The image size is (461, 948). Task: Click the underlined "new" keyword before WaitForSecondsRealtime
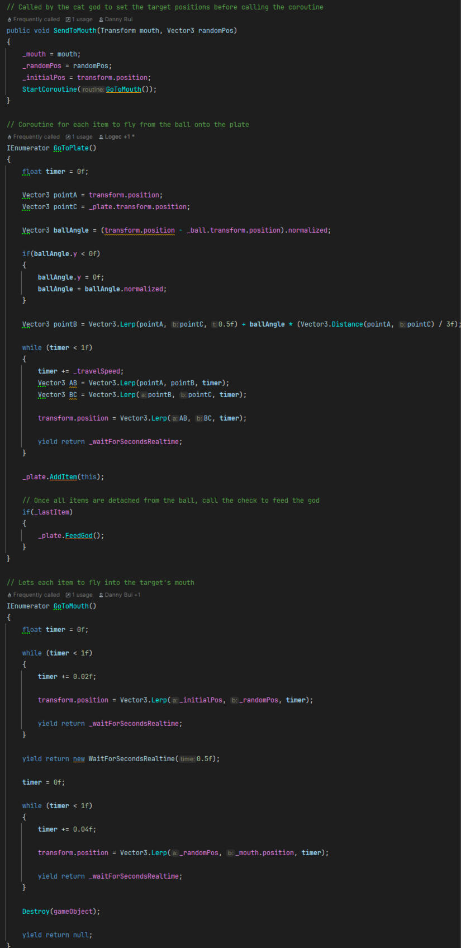click(79, 759)
